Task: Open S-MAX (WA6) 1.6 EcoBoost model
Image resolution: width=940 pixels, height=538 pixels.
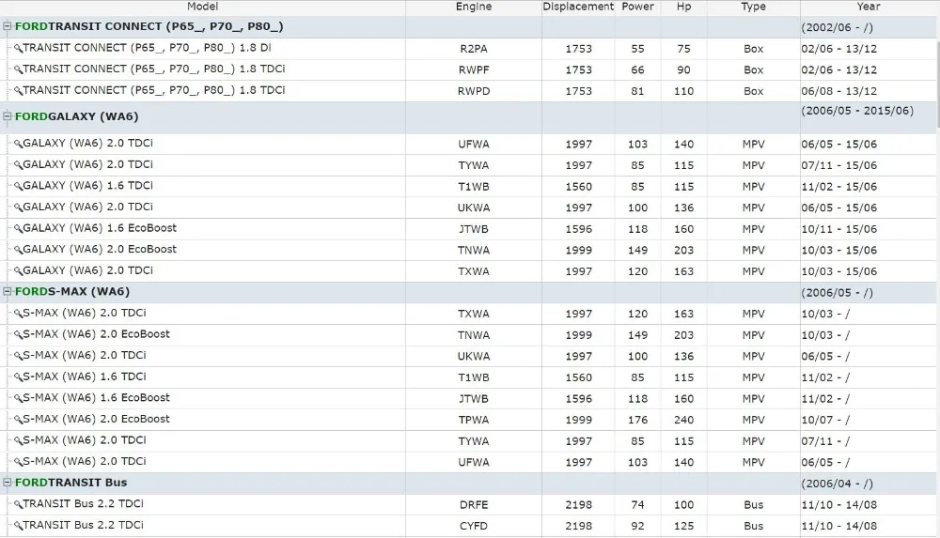Action: tap(97, 398)
